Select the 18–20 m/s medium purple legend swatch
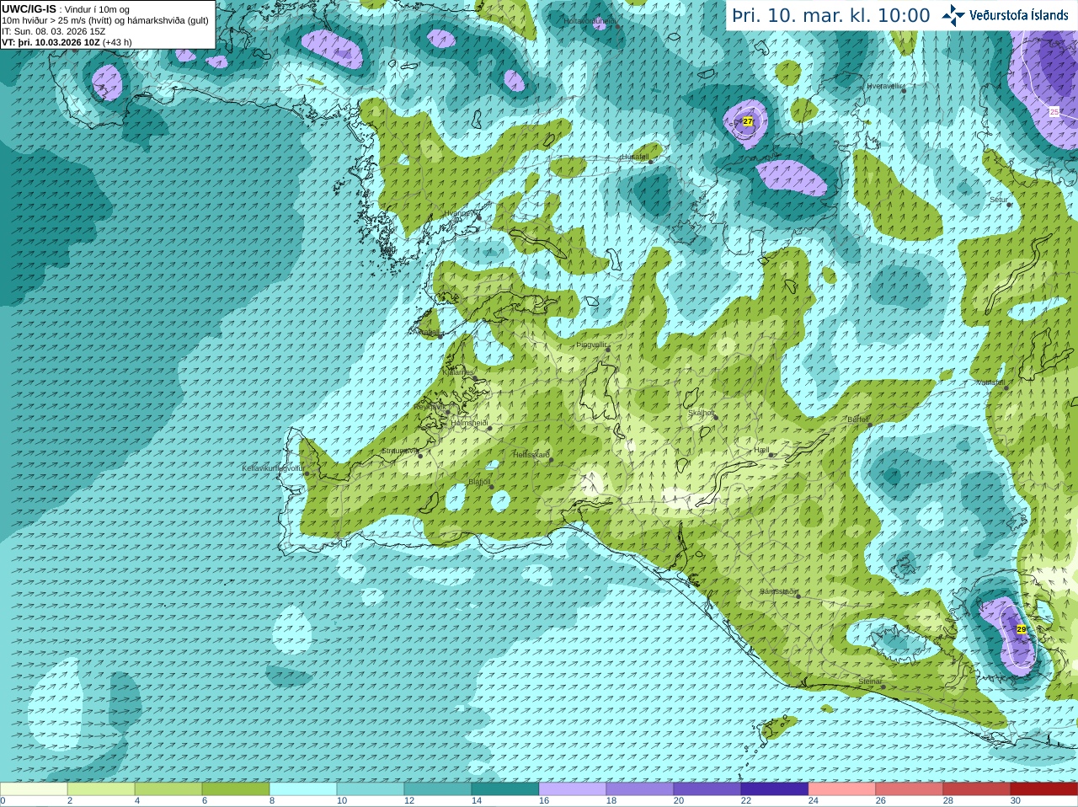The height and width of the screenshot is (807, 1078). (x=640, y=789)
